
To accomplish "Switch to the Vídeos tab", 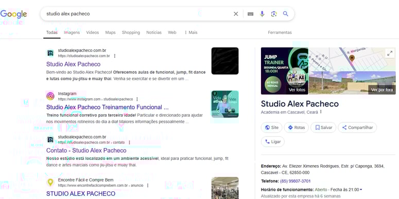I will pos(92,32).
